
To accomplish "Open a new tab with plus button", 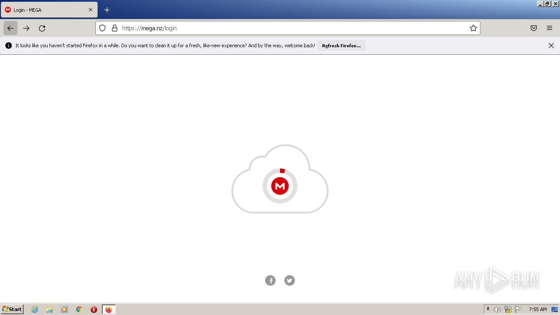I will click(107, 10).
